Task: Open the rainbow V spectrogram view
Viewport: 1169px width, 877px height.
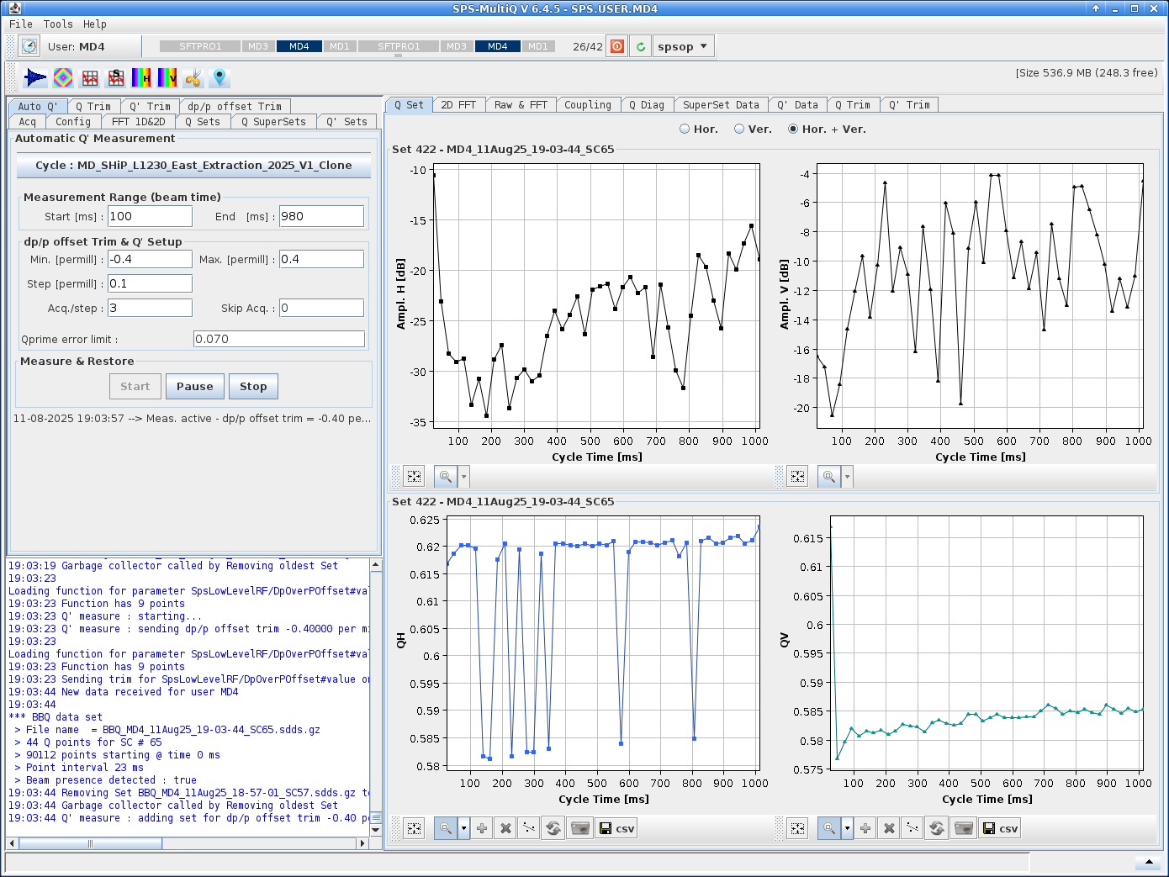Action: (x=167, y=78)
